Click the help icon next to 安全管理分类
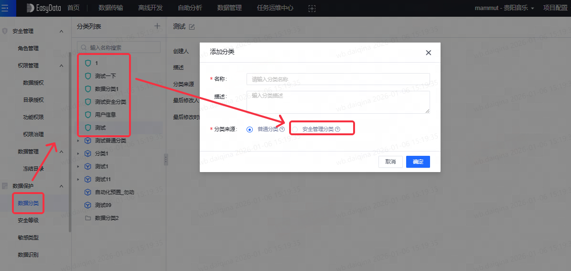The width and height of the screenshot is (571, 271). point(337,130)
